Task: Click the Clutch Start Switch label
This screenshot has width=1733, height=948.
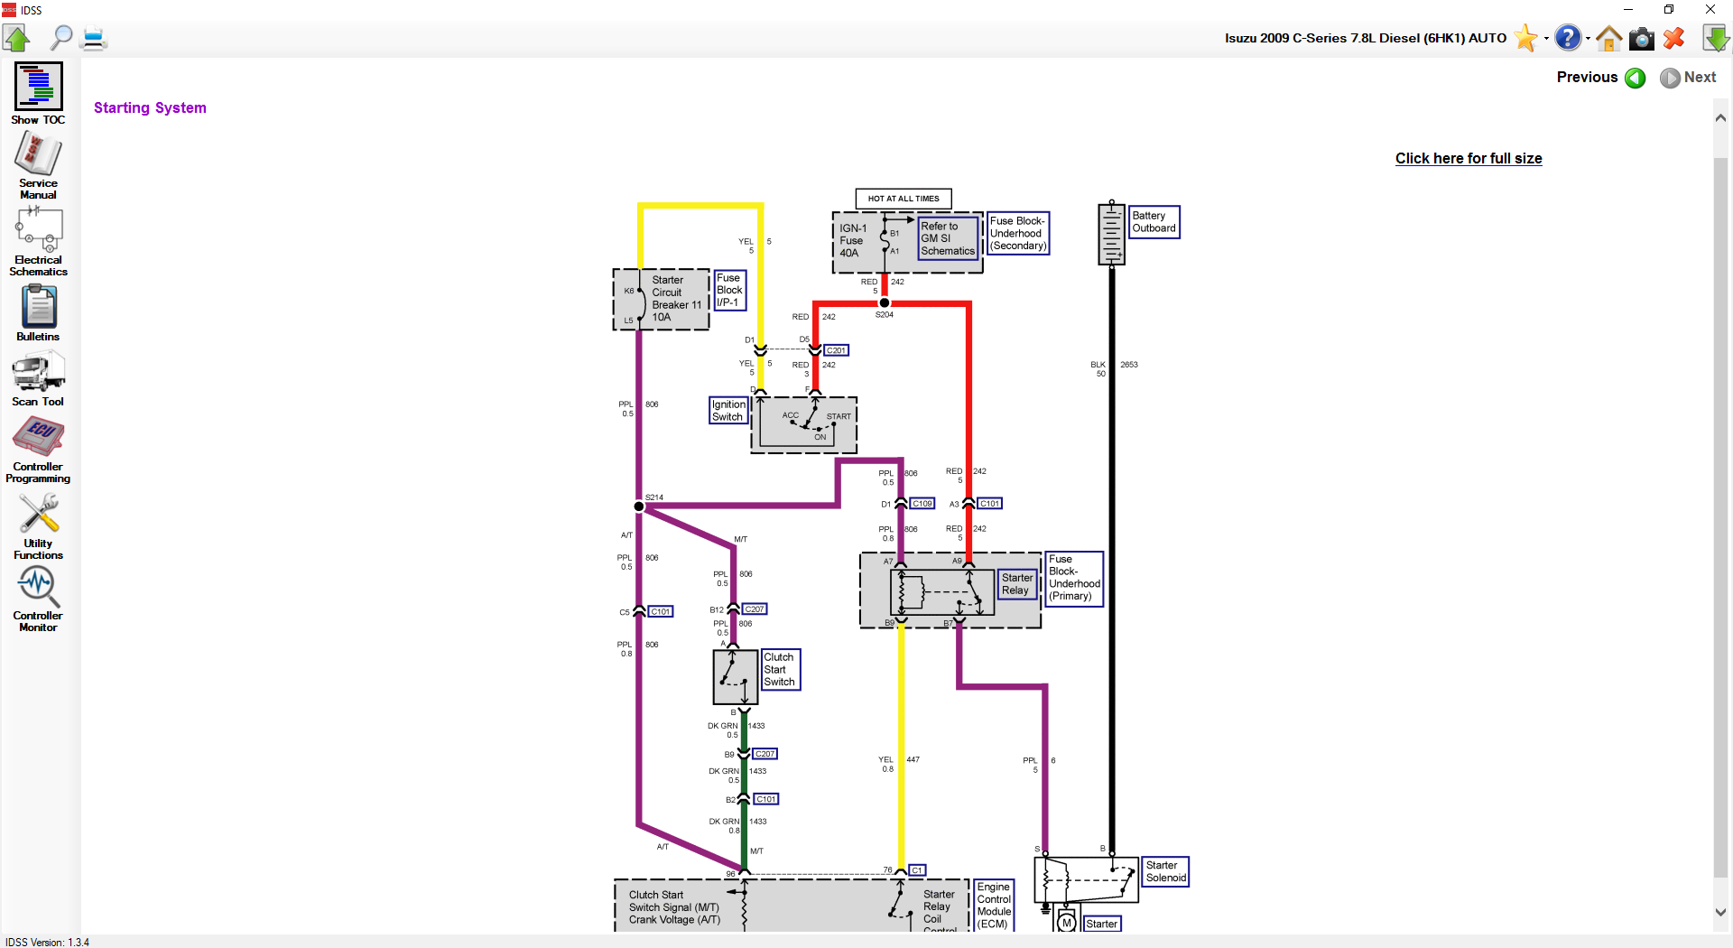Action: [780, 670]
